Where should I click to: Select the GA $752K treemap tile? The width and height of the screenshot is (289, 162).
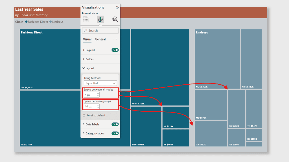point(211,134)
